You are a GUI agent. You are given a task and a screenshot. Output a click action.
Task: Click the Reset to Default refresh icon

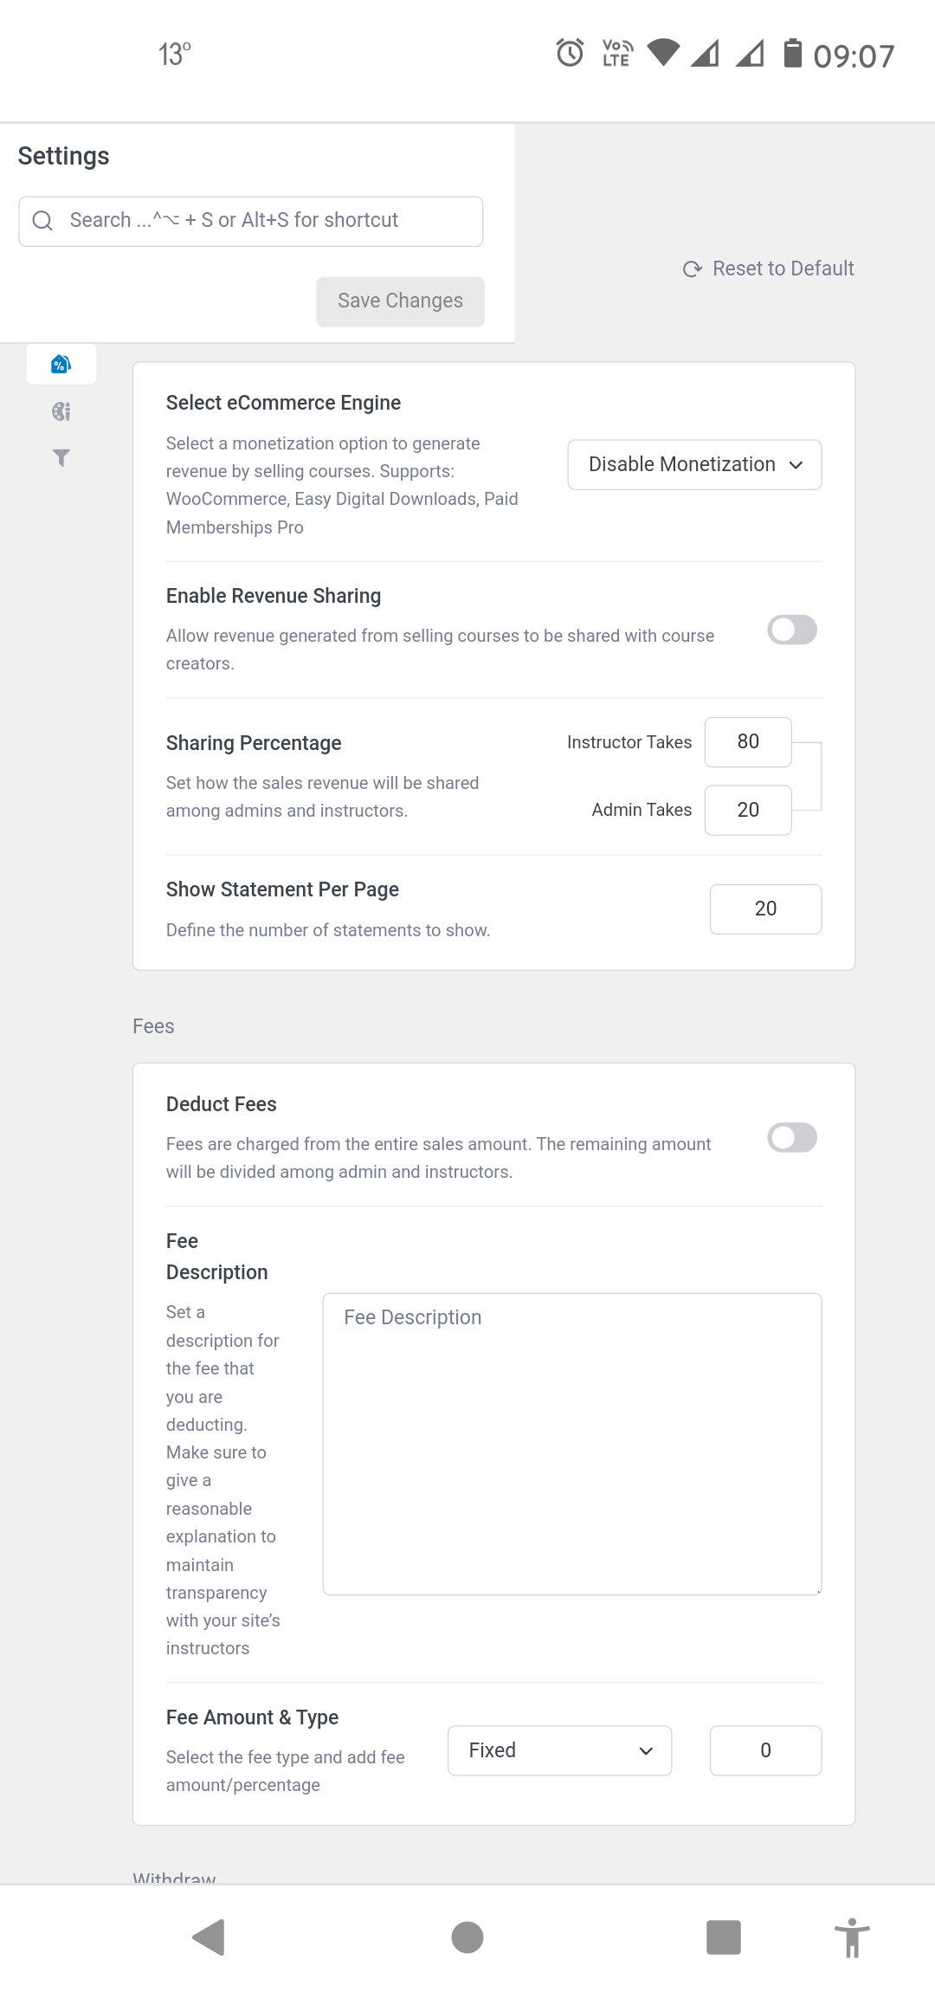click(692, 269)
